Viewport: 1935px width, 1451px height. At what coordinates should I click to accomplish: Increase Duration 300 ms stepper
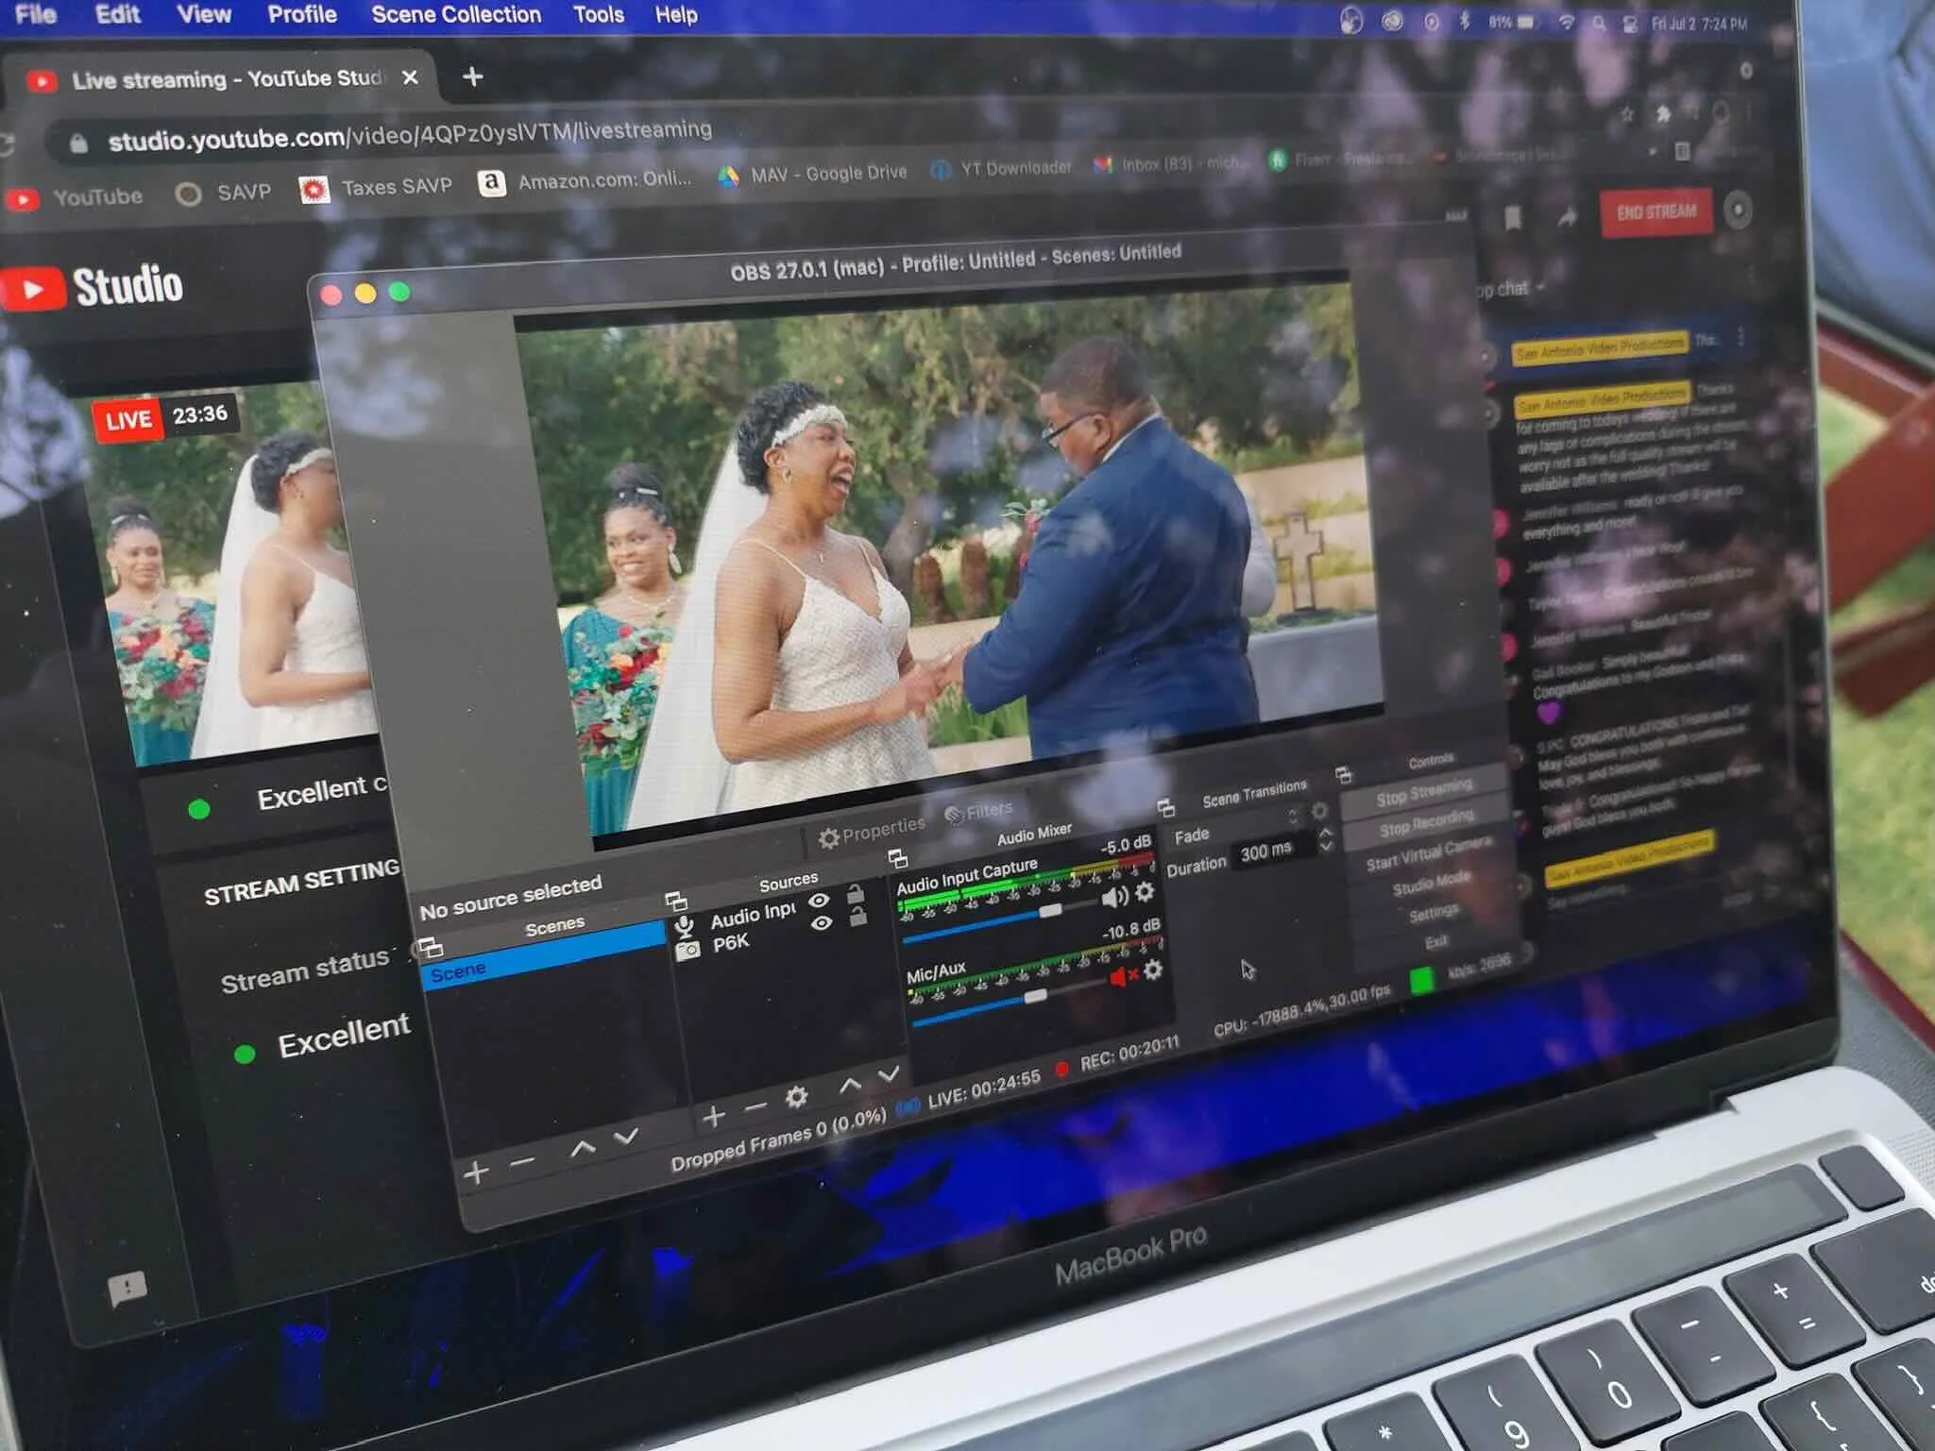[1326, 834]
